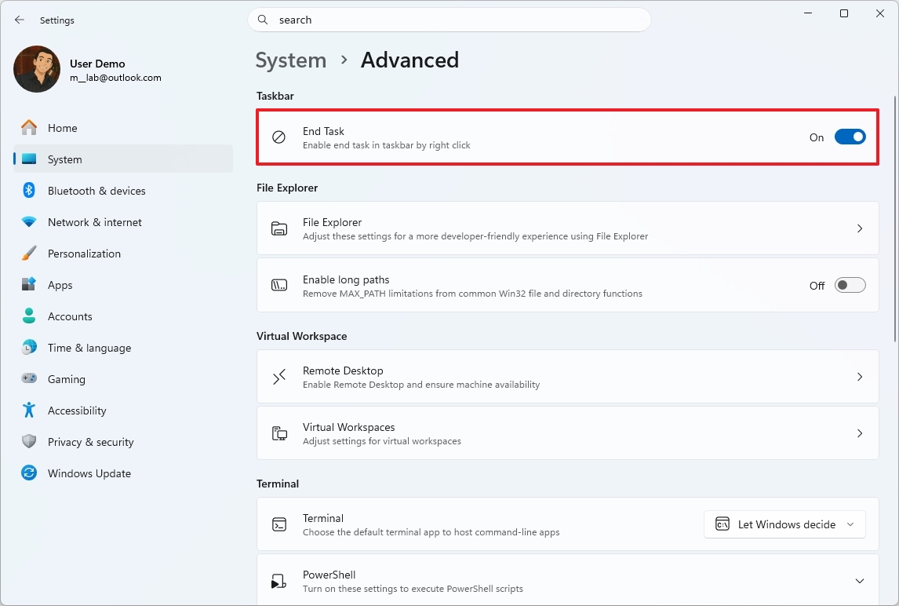Open the default Terminal app dropdown
The image size is (899, 606).
(x=784, y=524)
